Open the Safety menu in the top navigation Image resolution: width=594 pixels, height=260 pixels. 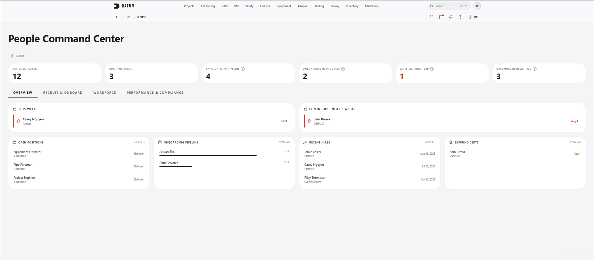point(249,6)
